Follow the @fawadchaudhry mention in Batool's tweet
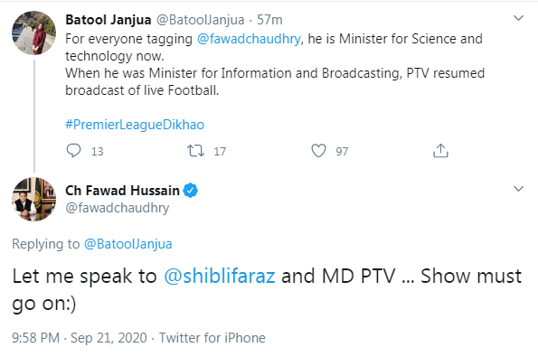The image size is (538, 357). [x=249, y=39]
